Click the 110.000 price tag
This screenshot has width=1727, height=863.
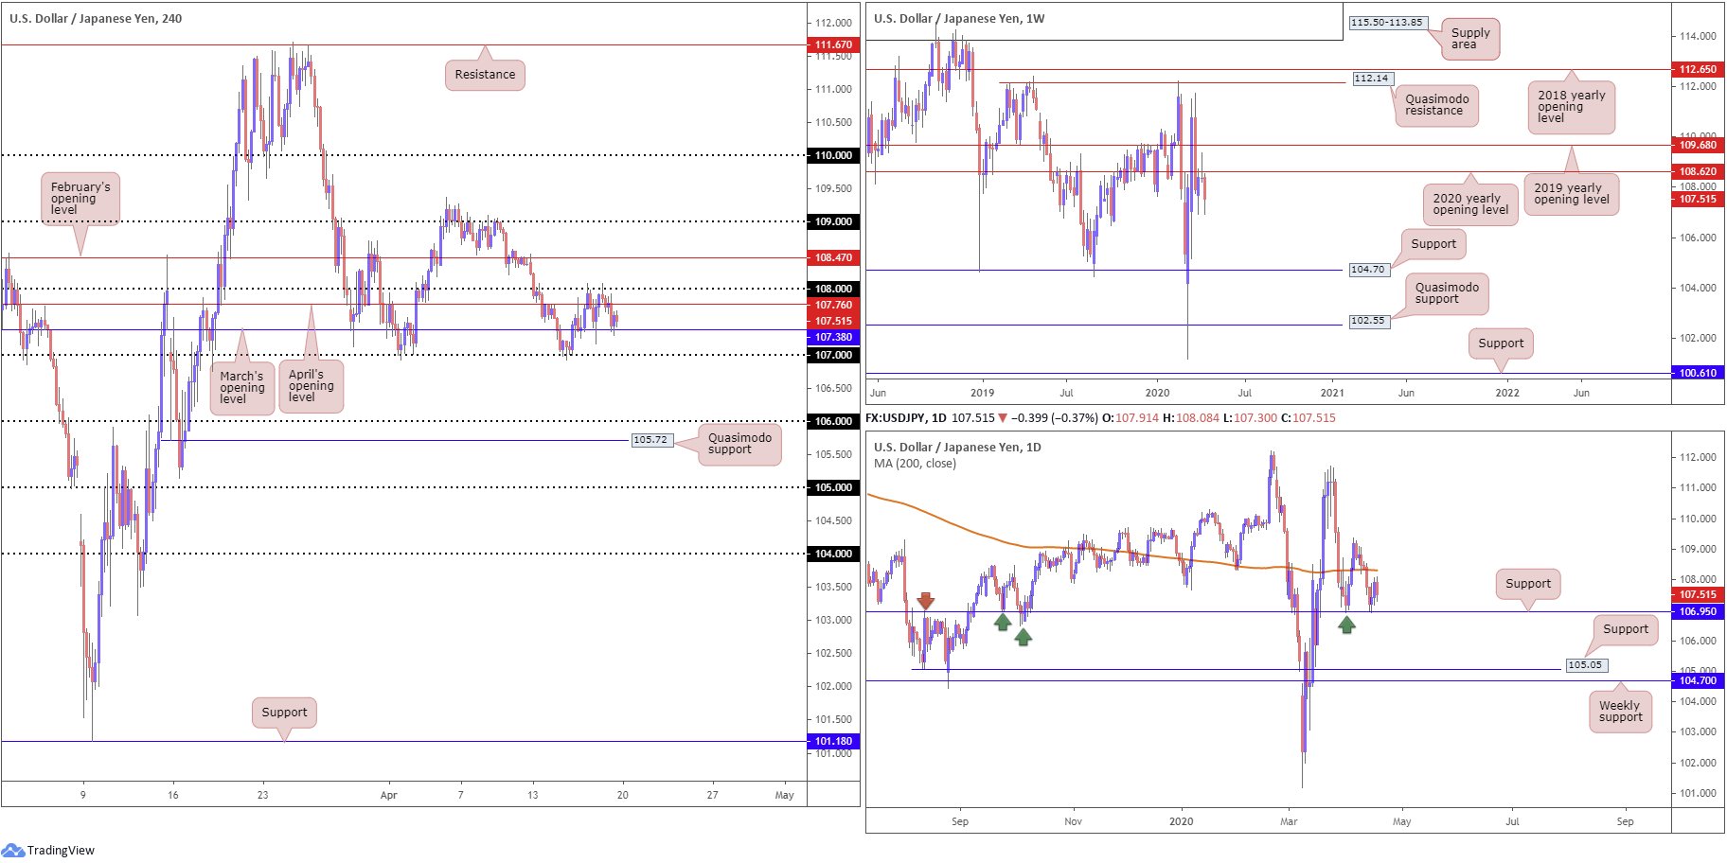[833, 155]
